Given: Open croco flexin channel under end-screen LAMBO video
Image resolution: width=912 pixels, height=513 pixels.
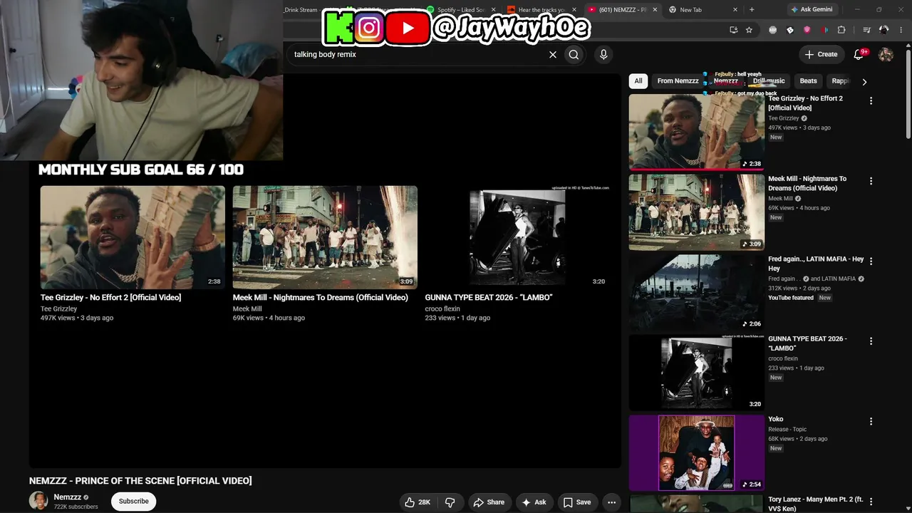Looking at the screenshot, I should pos(442,309).
